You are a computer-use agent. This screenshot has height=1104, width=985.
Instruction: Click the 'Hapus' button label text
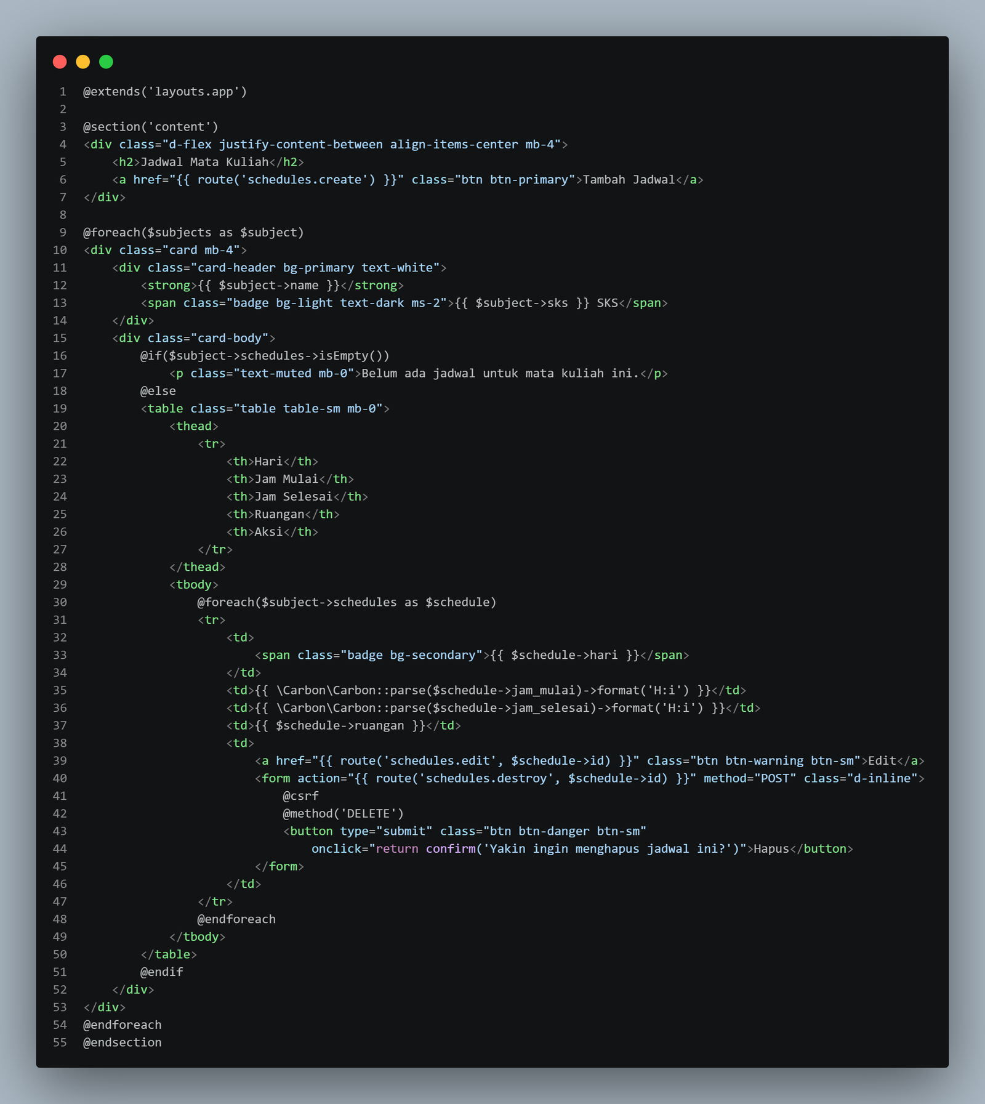pos(771,849)
